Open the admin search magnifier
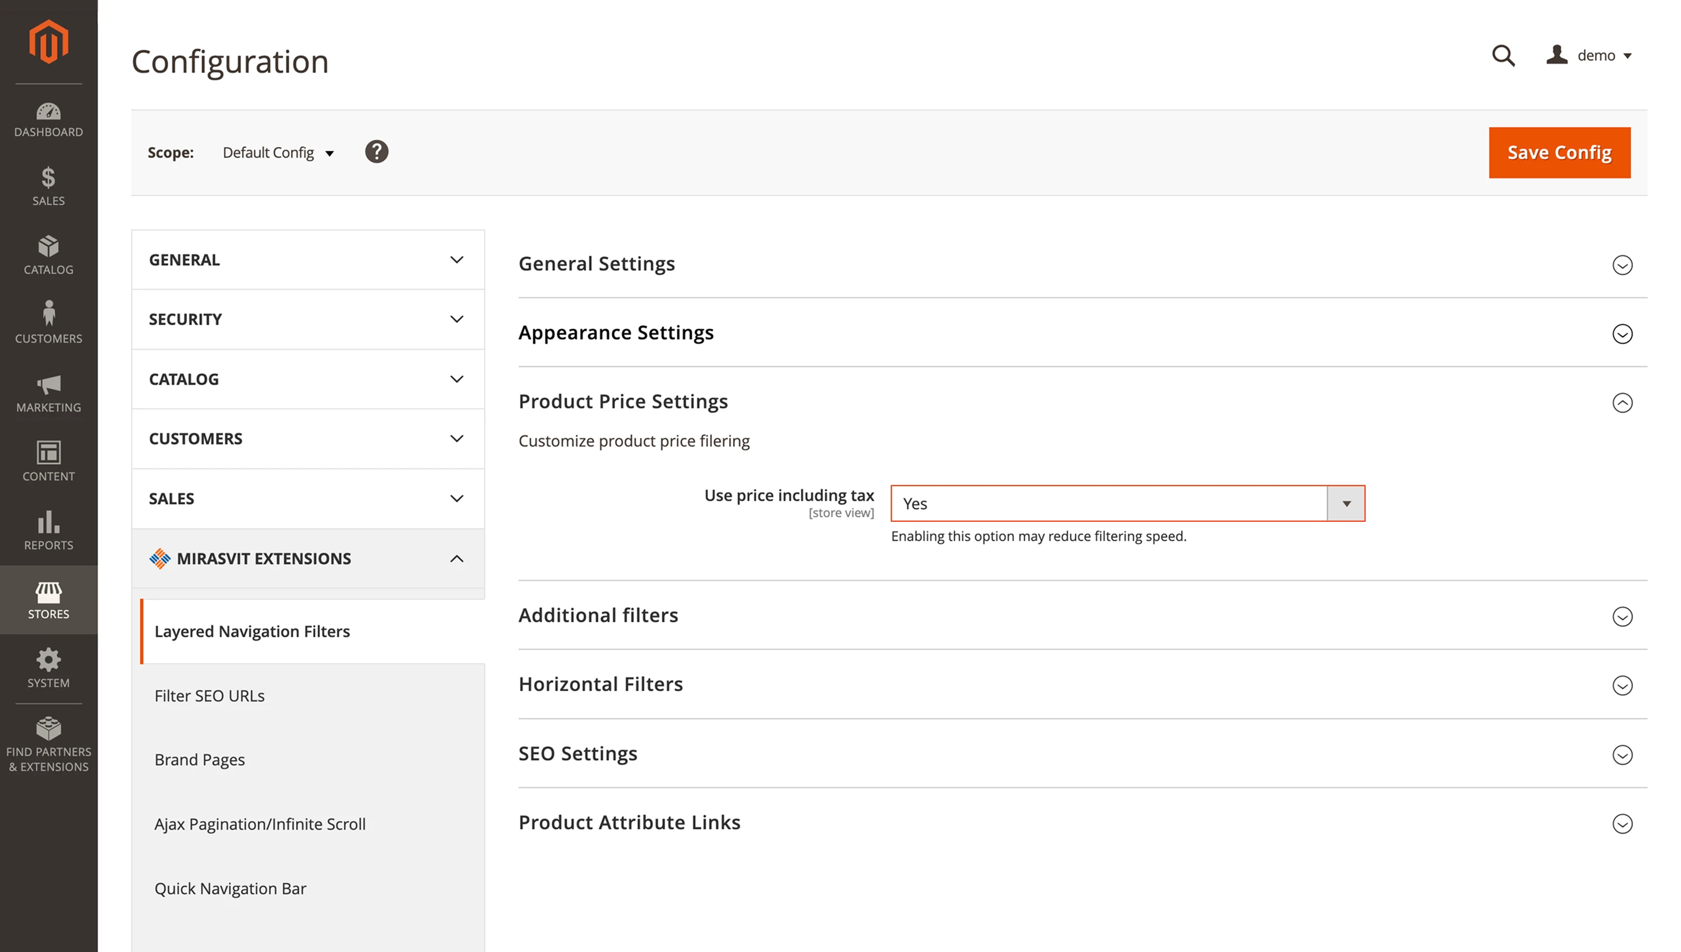The image size is (1681, 952). [1503, 56]
